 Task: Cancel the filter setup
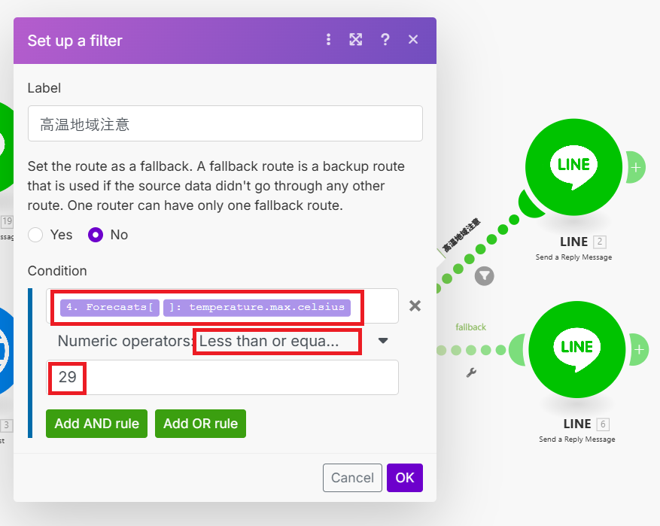(x=352, y=478)
